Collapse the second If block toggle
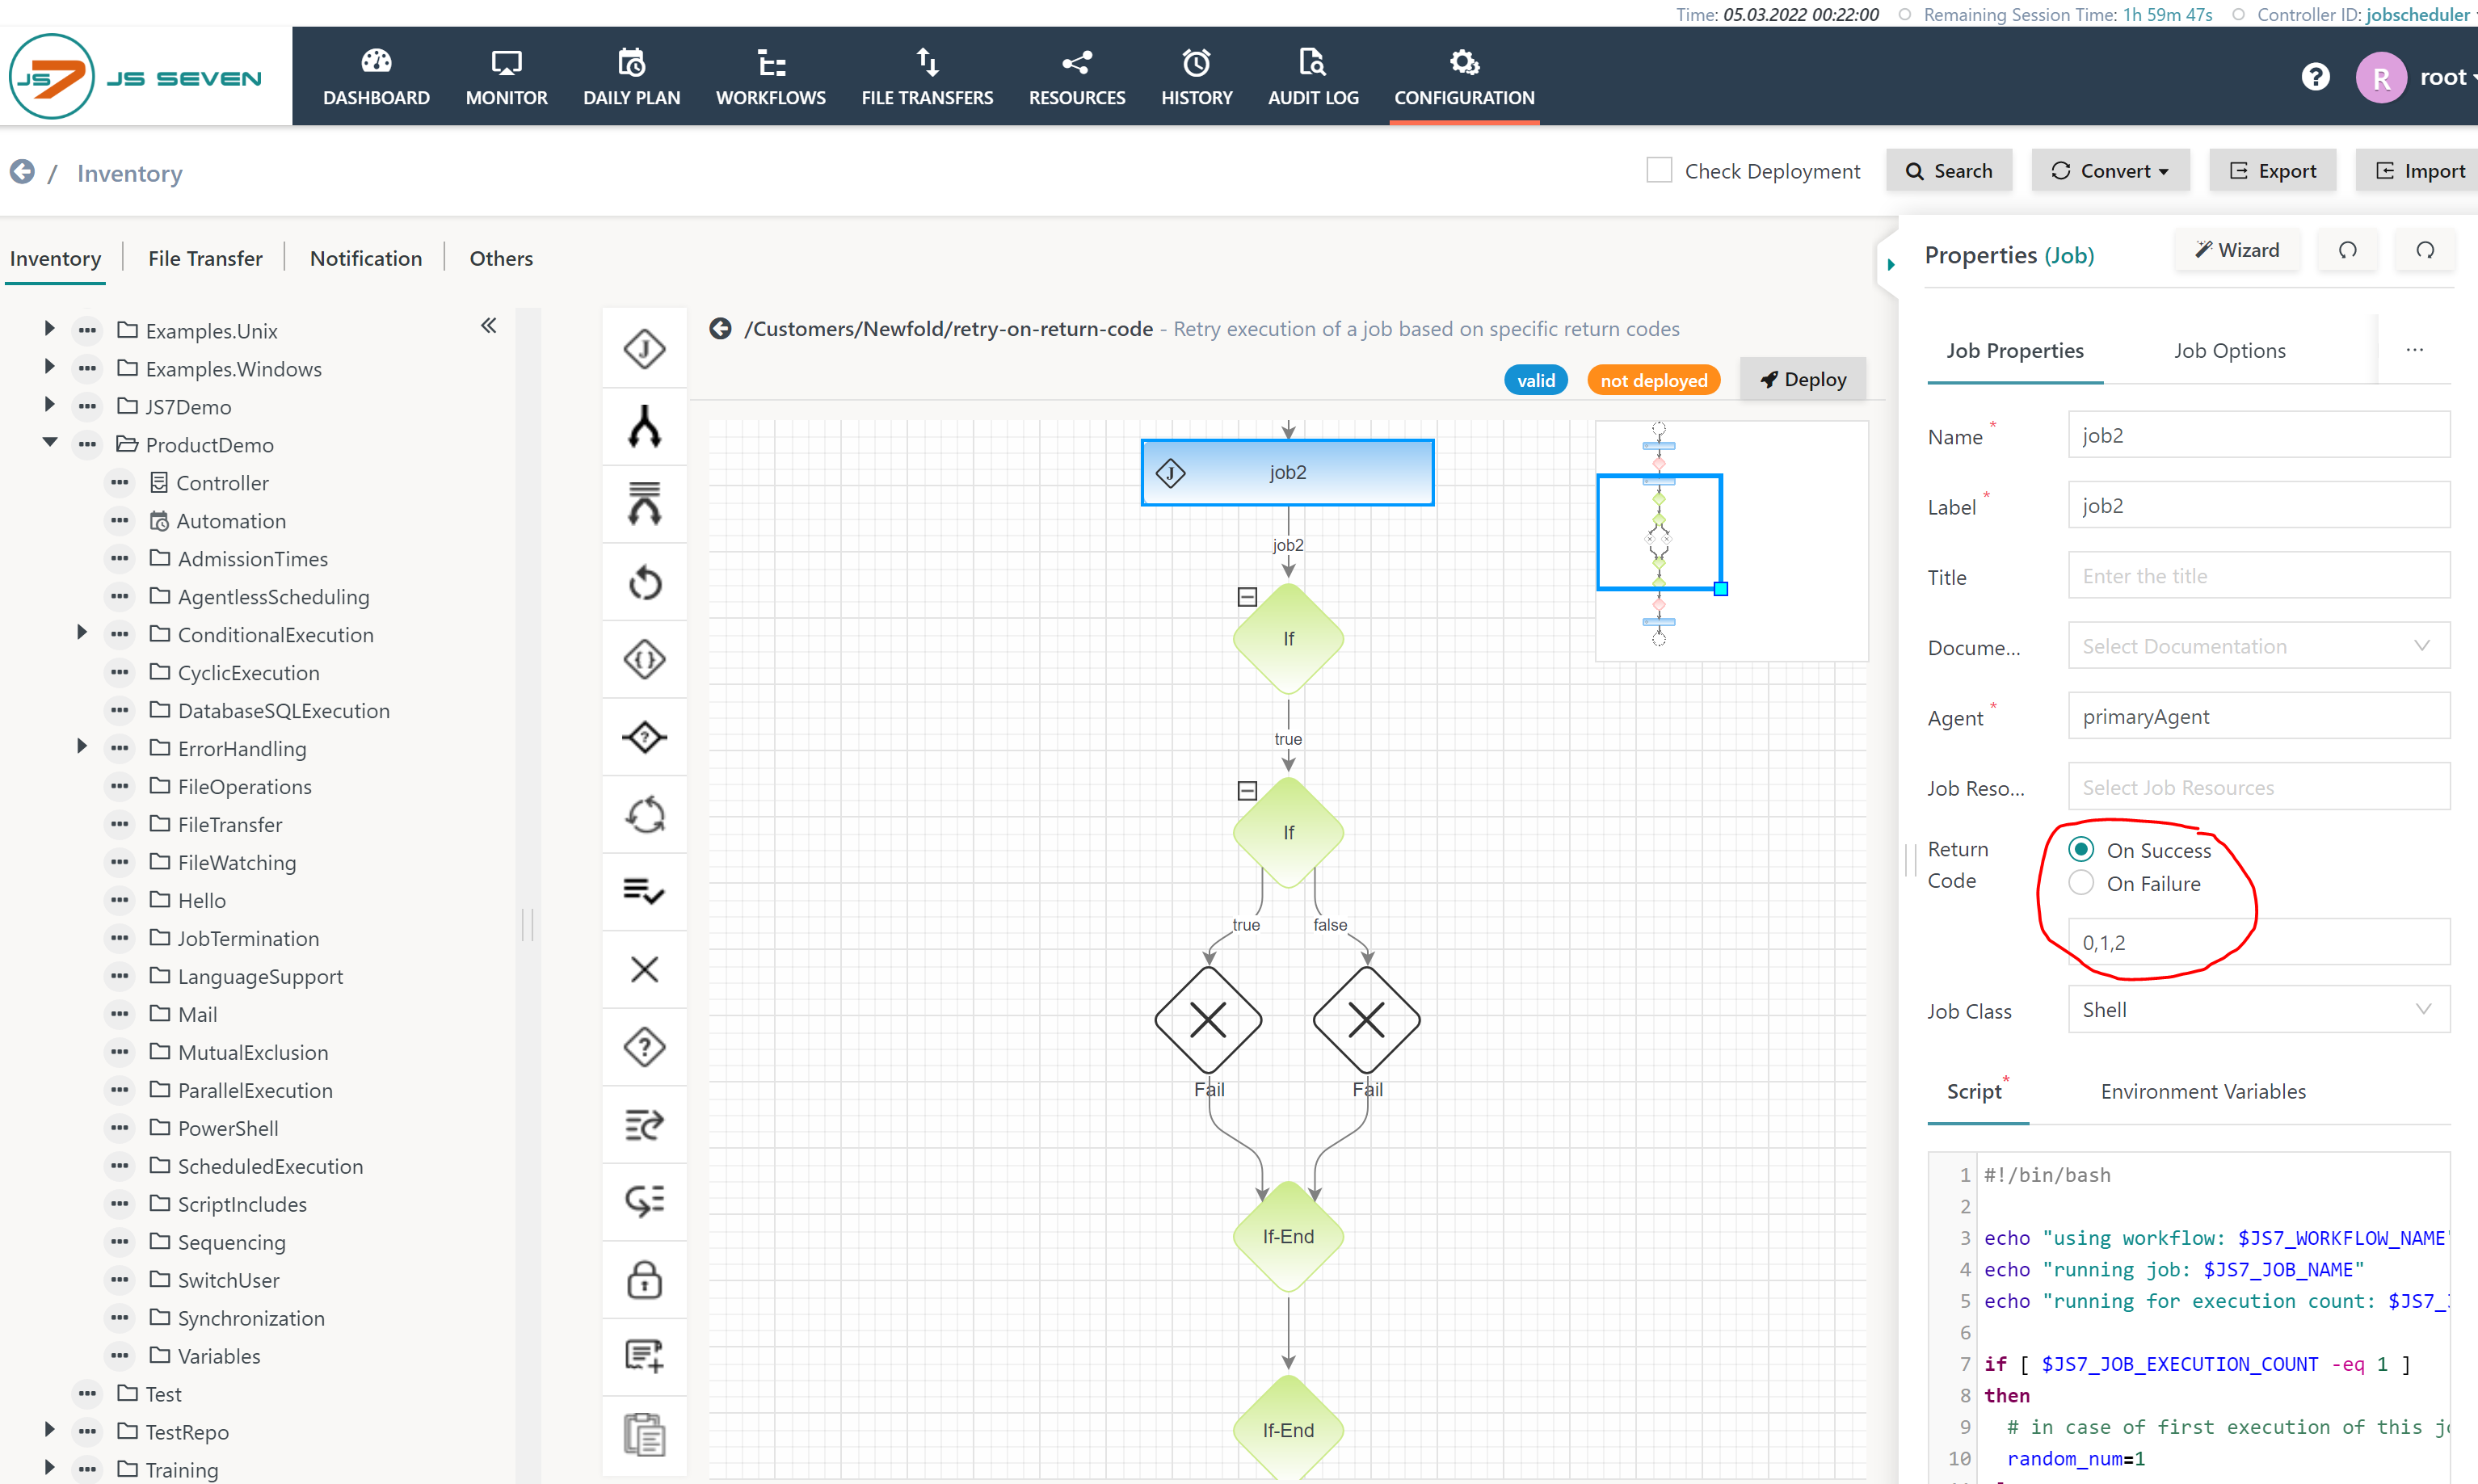The width and height of the screenshot is (2478, 1484). [1246, 791]
